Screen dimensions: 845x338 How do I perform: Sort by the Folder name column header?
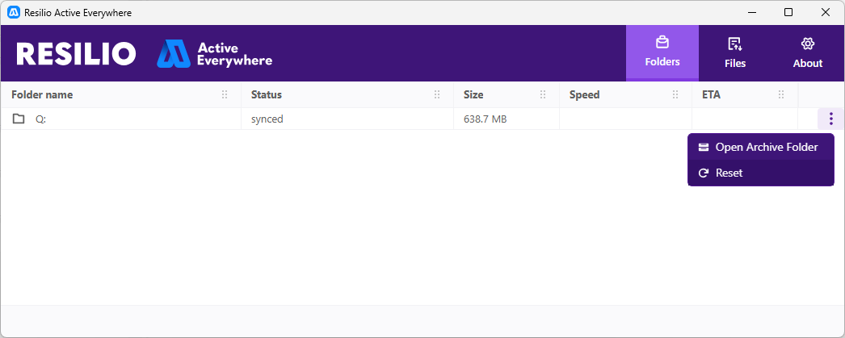(x=42, y=94)
